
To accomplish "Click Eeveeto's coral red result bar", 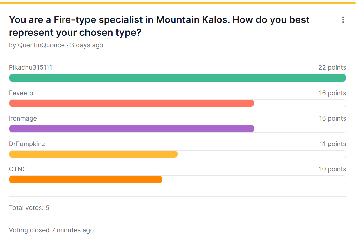I will (x=131, y=103).
